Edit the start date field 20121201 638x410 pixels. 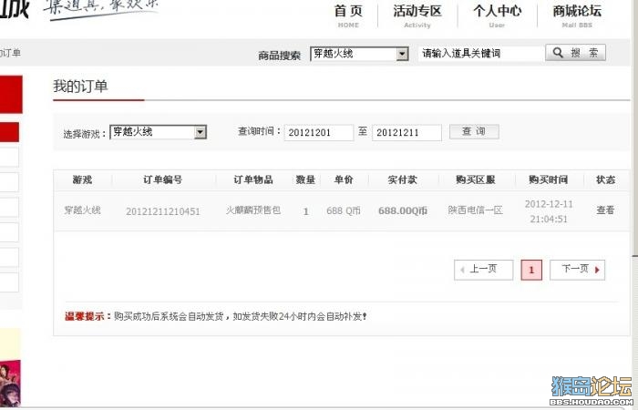coord(319,133)
